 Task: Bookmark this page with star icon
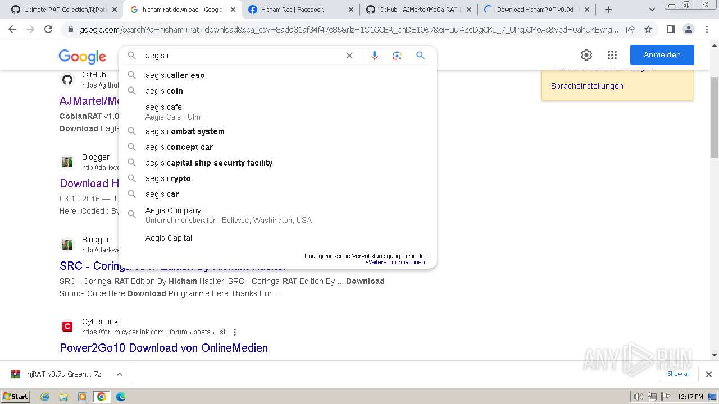tap(648, 29)
